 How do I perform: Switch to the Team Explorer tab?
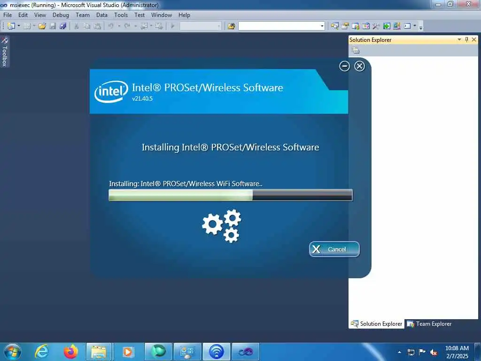[429, 324]
